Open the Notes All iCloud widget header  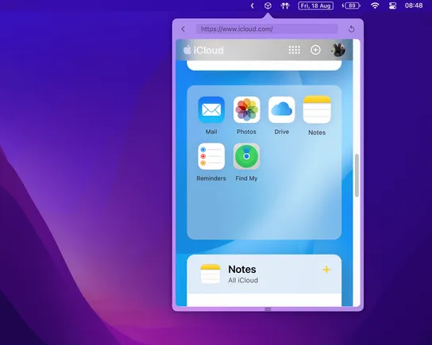coord(264,274)
